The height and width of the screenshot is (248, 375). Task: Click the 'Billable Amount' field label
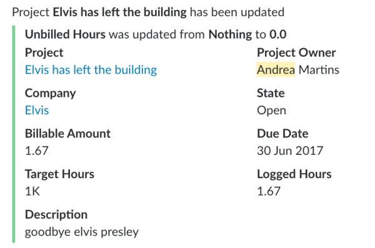coord(67,134)
